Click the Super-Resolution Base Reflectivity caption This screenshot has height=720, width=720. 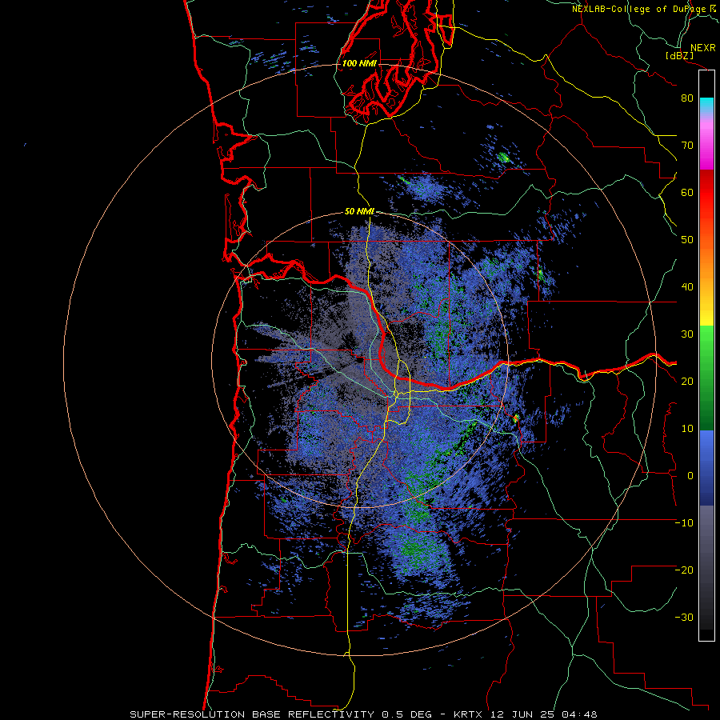pos(364,714)
